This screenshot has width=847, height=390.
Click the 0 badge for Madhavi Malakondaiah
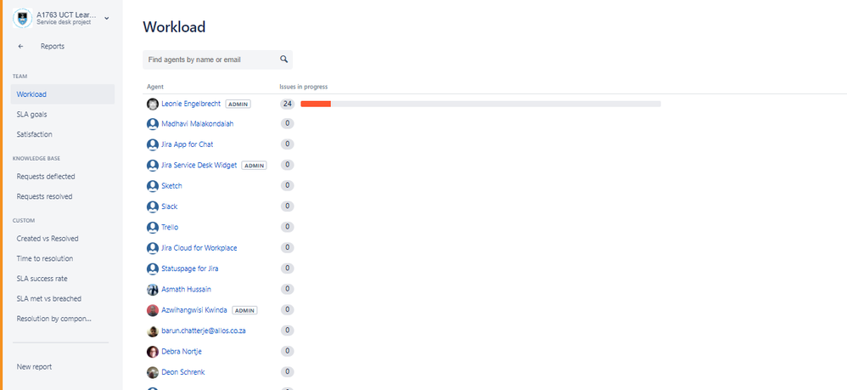tap(288, 124)
